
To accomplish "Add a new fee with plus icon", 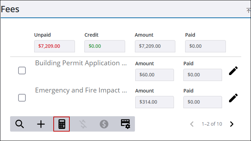I will click(x=41, y=124).
